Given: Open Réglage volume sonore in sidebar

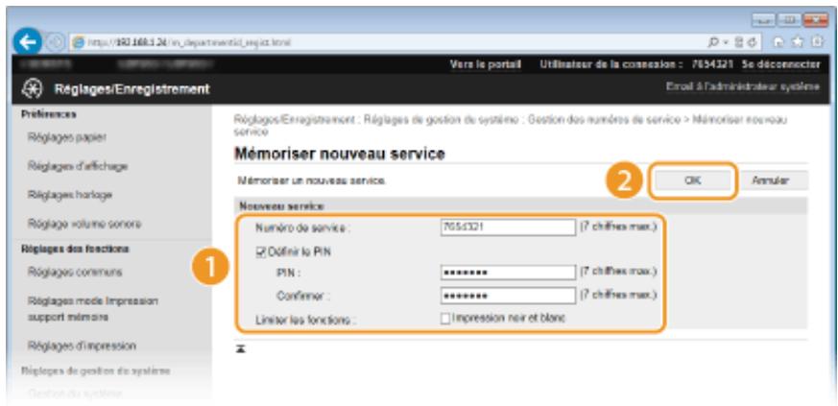Looking at the screenshot, I should [x=84, y=224].
